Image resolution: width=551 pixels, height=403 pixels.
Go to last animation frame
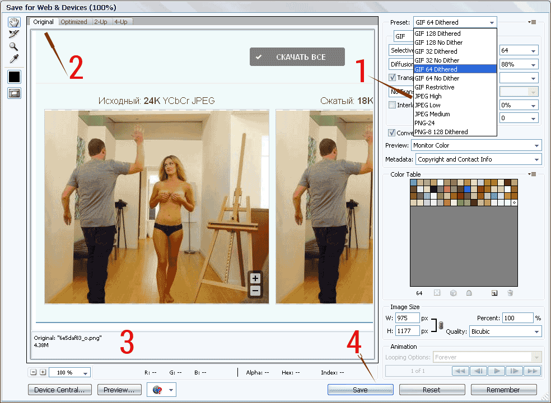[x=533, y=371]
